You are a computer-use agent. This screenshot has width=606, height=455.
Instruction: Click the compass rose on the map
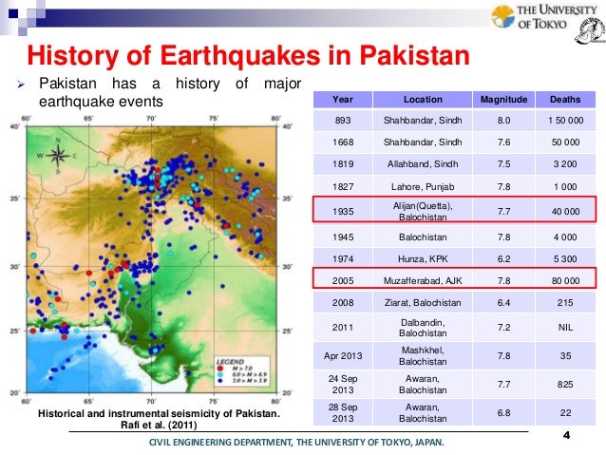point(58,156)
